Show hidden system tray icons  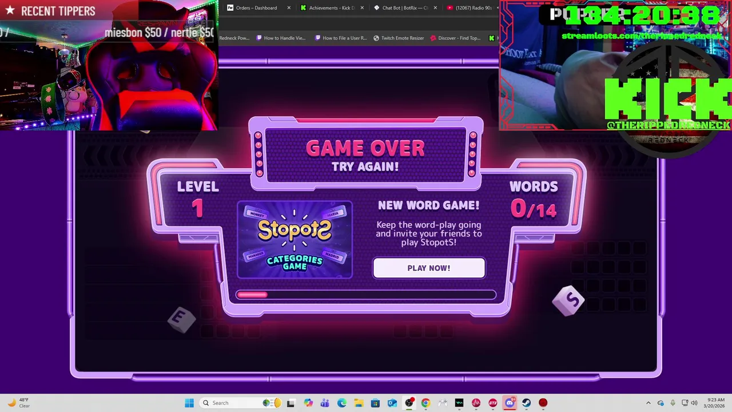(648, 403)
